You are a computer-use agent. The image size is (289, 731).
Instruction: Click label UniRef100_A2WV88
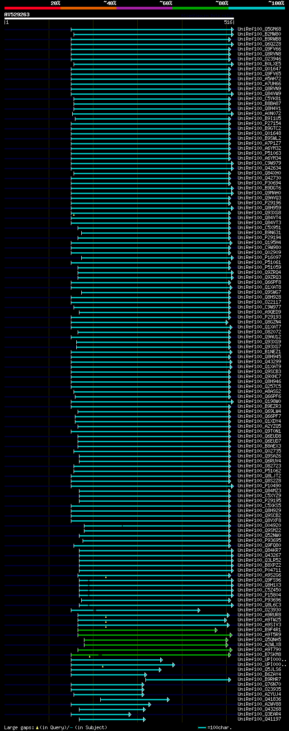259,704
